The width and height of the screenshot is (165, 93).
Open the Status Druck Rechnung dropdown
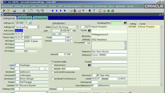click(x=77, y=27)
